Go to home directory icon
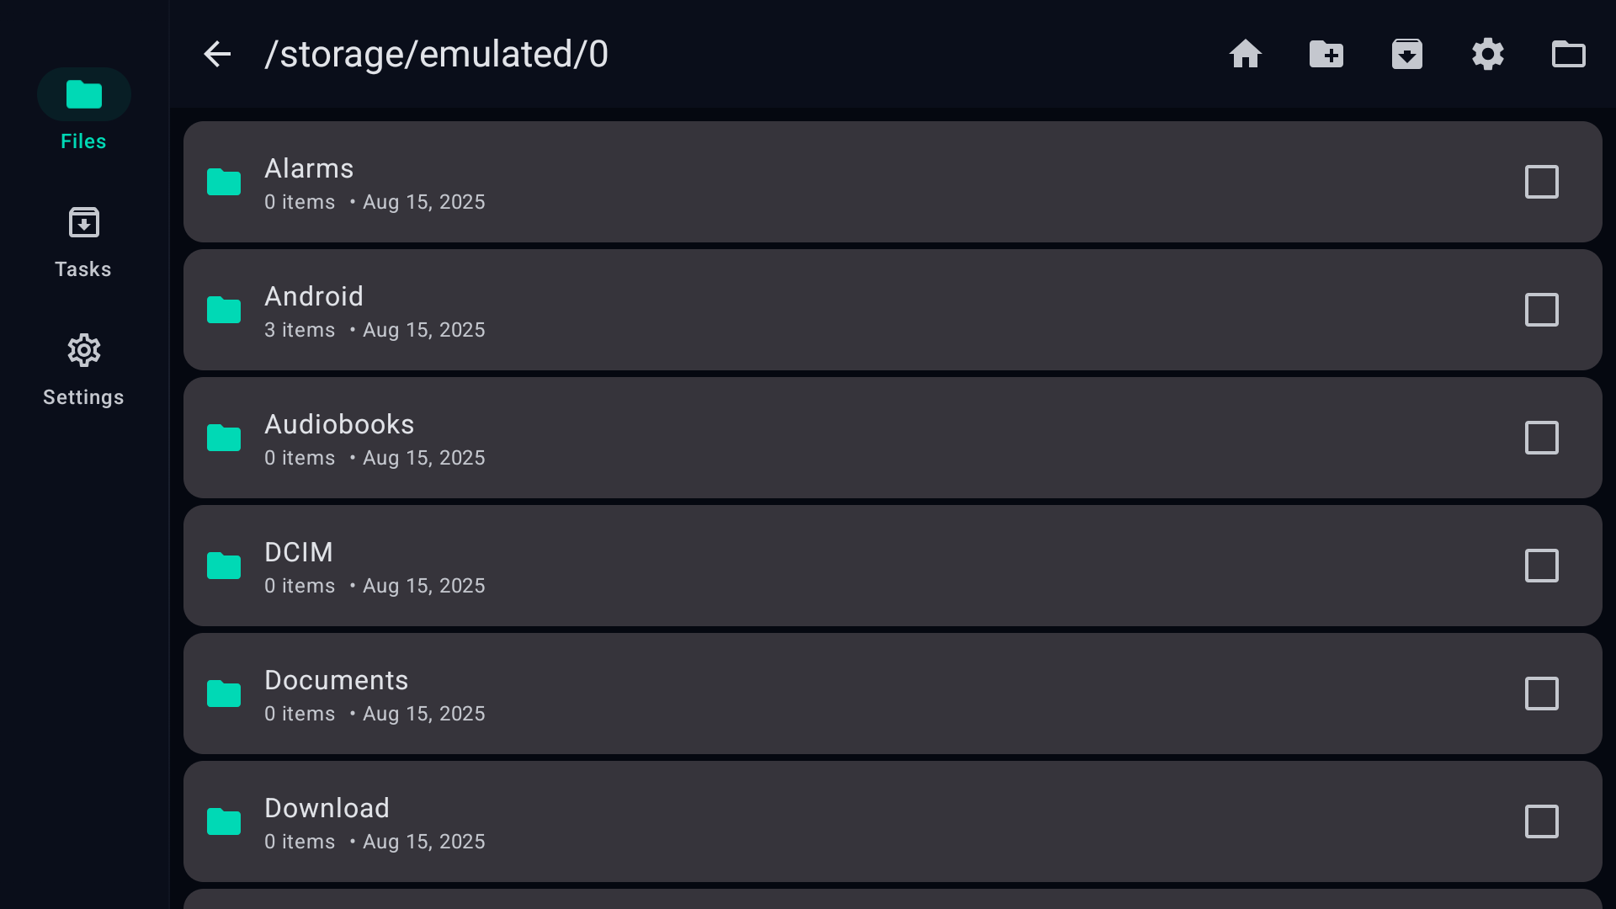The width and height of the screenshot is (1616, 909). 1245,55
